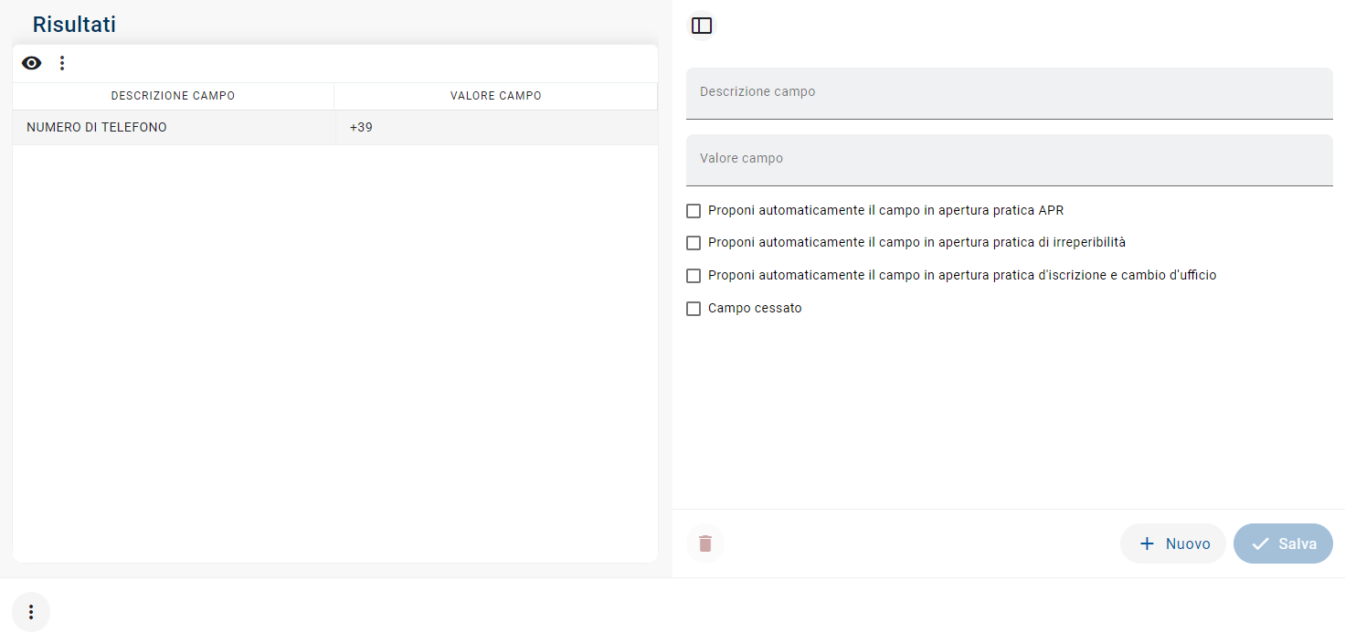Click the plus icon on Nuovo button
Viewport: 1345px width, 644px height.
tap(1147, 544)
